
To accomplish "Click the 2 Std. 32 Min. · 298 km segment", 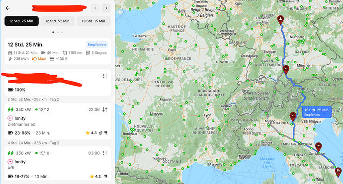I will [33, 99].
